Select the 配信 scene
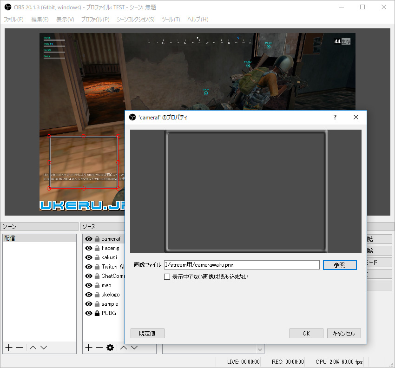 (x=39, y=238)
